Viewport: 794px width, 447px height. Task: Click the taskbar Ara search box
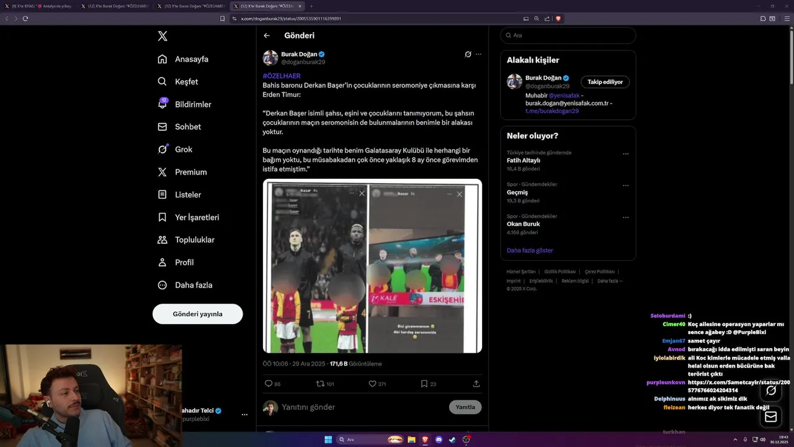(x=371, y=440)
